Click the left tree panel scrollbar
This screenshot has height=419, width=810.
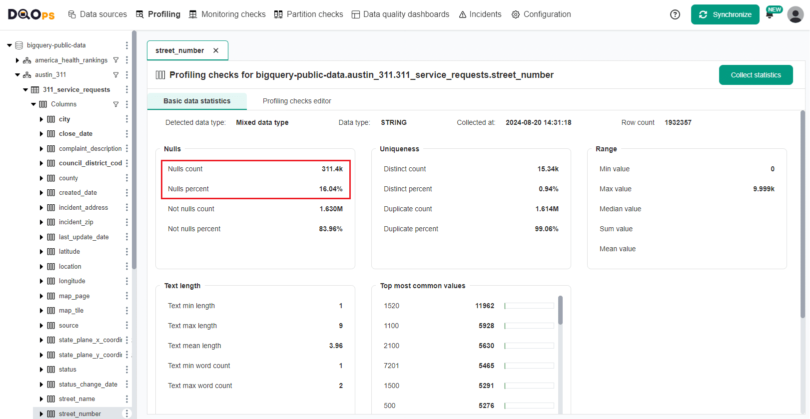[134, 150]
